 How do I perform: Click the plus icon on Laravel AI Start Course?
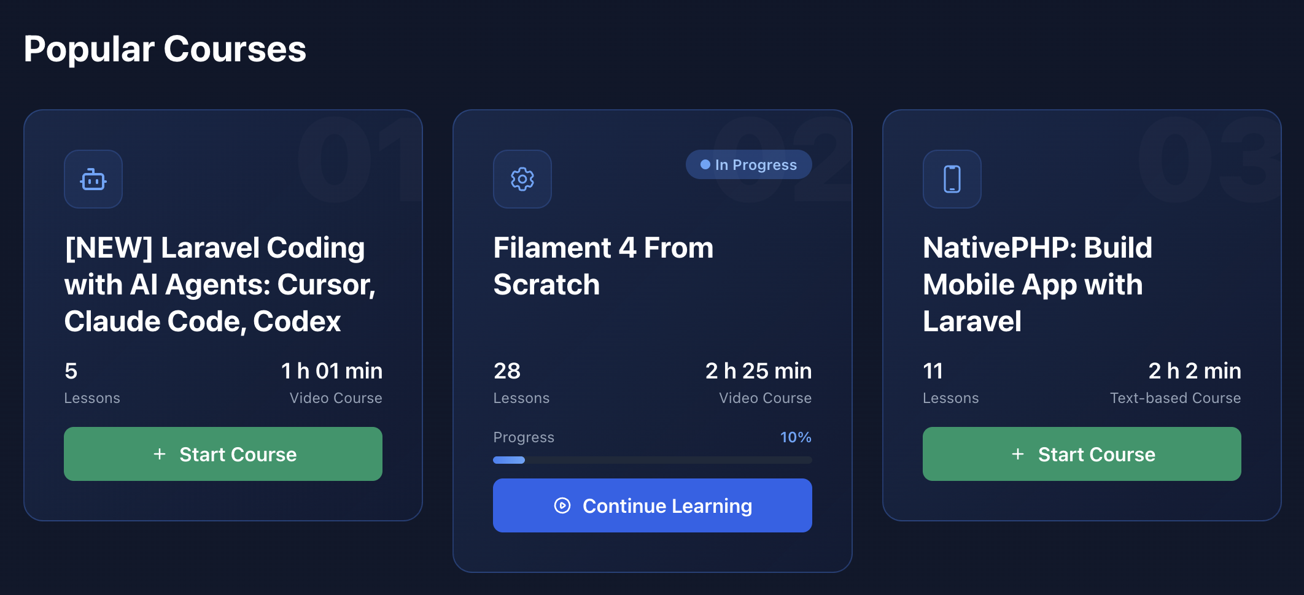click(x=160, y=454)
